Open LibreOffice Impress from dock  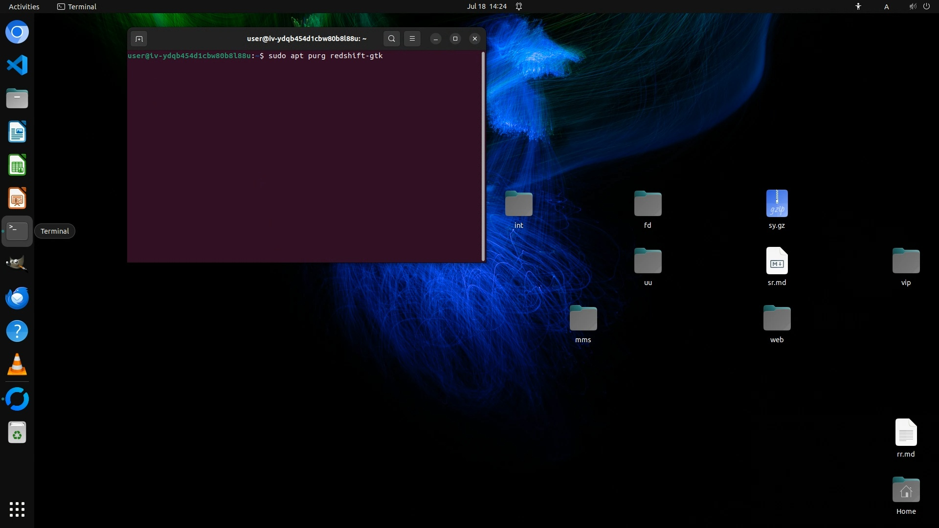[x=17, y=198]
